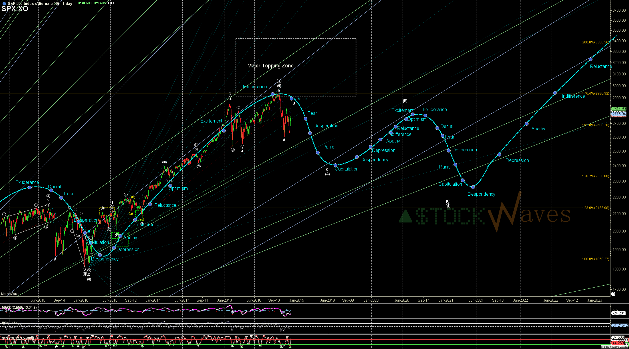This screenshot has width=629, height=349.
Task: Click the MotiveWave label at chart bottom left
Action: point(10,294)
